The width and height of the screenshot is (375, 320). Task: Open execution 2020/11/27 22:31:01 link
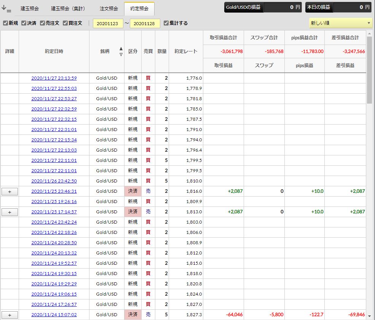click(x=54, y=130)
